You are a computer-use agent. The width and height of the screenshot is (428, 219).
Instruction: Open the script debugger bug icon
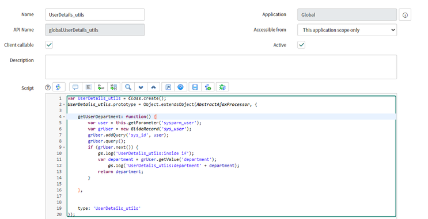pos(222,87)
